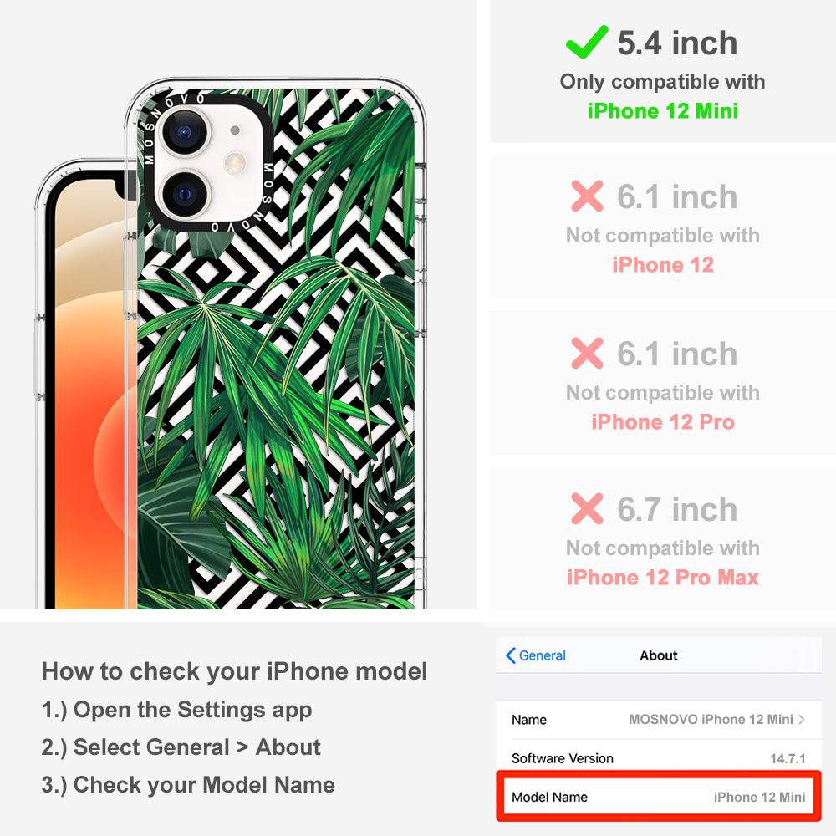Open the Name row disclosure chevron

802,719
